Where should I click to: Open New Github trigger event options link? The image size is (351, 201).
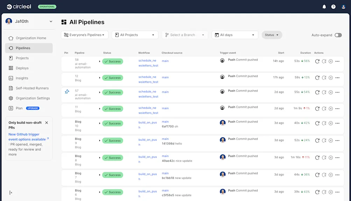click(27, 137)
